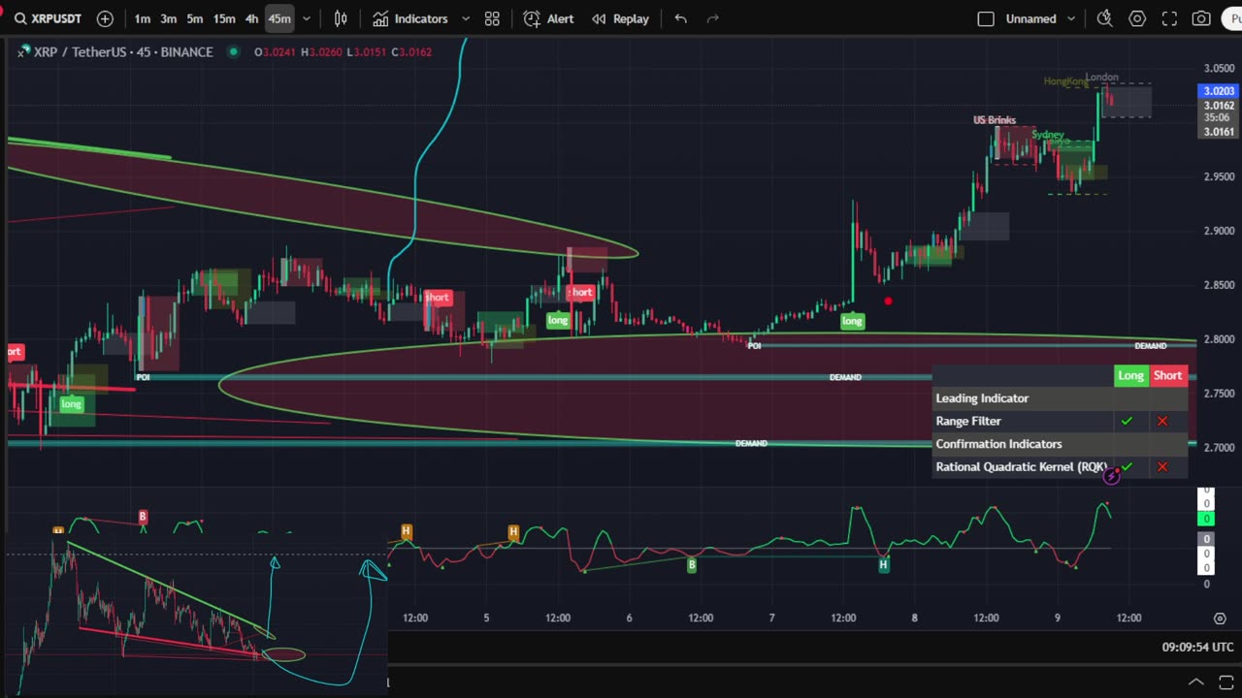The height and width of the screenshot is (698, 1242).
Task: Click the open value O3.0241 in the legend
Action: (x=275, y=52)
